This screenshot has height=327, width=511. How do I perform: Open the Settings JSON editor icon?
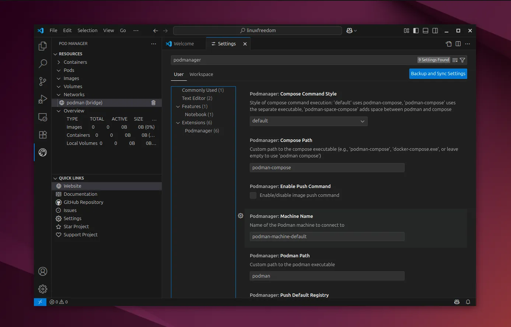click(x=448, y=44)
